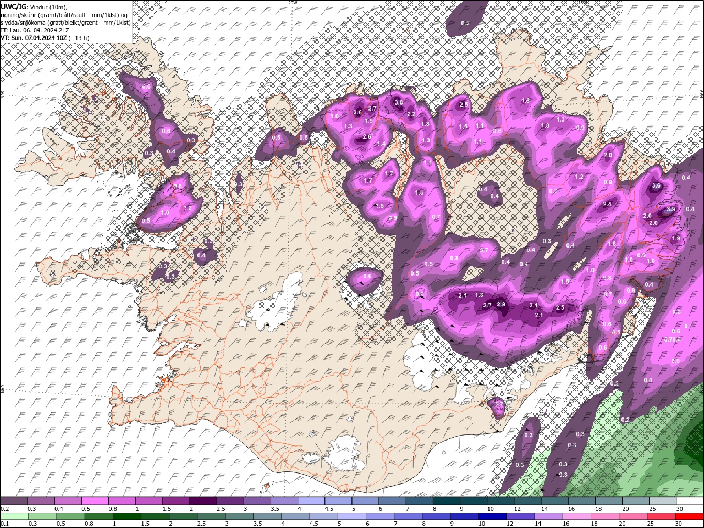Click the 0.2 label in the purple scale
Image resolution: width=704 pixels, height=528 pixels.
pos(4,509)
